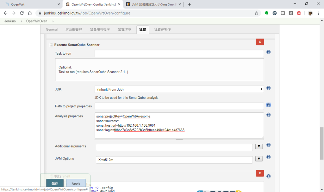The width and height of the screenshot is (324, 192).
Task: Click help icon for Analysis properties
Action: point(268,115)
